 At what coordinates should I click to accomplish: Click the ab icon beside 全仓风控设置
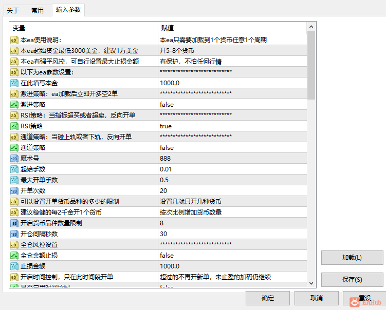[x=14, y=245]
